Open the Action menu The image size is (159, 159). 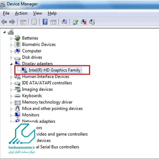(x=21, y=13)
